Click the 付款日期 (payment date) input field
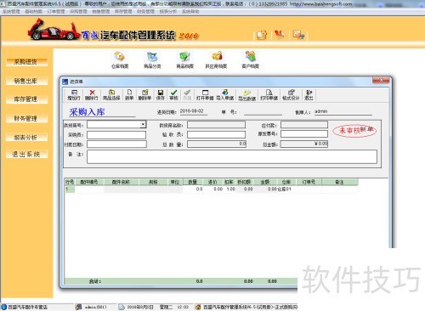The image size is (425, 311). [x=116, y=144]
